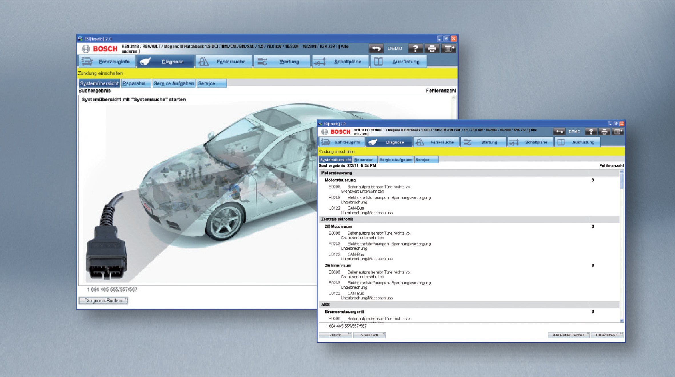Image resolution: width=675 pixels, height=377 pixels.
Task: Open help question mark icon in front window
Action: 591,132
